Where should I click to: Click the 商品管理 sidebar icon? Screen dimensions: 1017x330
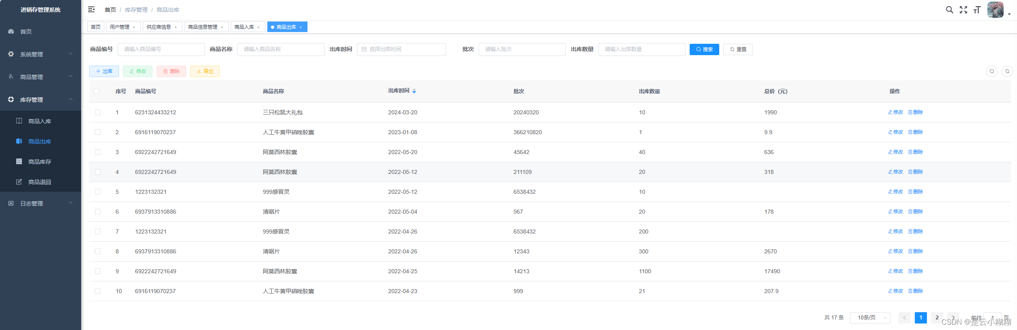(11, 77)
